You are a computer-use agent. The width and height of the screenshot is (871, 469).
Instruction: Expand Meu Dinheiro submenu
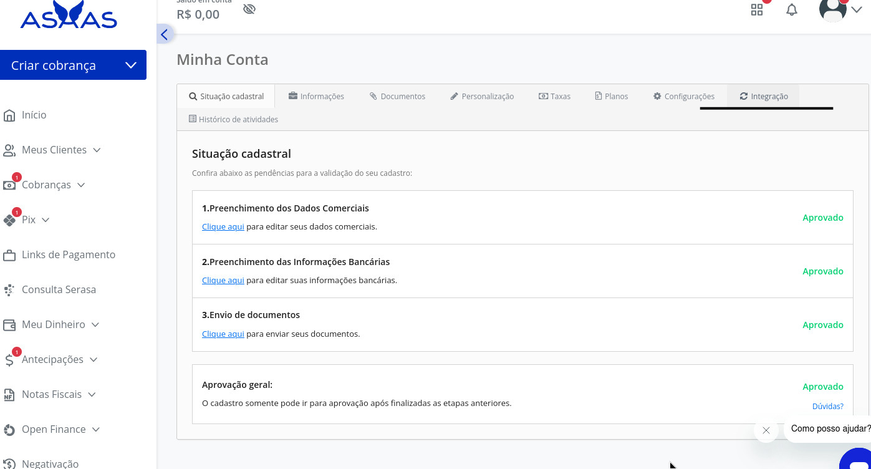pos(95,325)
